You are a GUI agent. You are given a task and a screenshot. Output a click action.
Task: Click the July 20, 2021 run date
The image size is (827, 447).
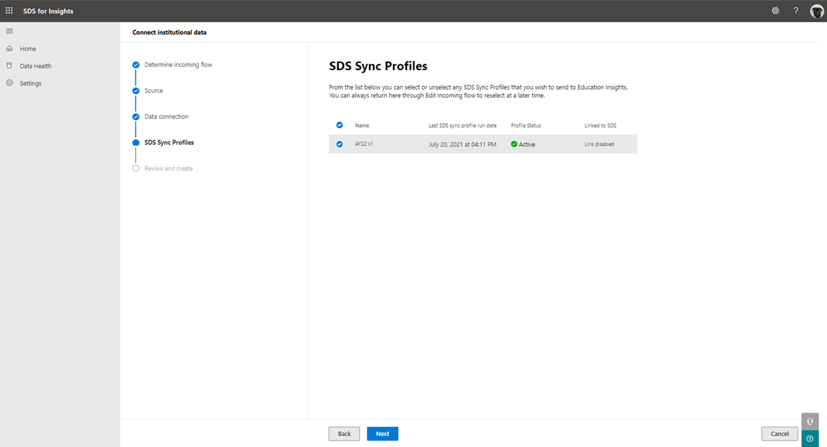point(463,144)
